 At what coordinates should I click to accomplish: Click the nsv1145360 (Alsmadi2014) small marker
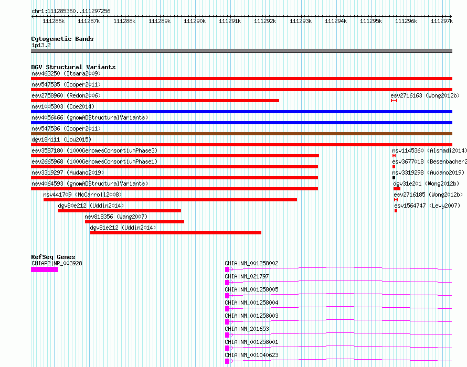point(394,156)
